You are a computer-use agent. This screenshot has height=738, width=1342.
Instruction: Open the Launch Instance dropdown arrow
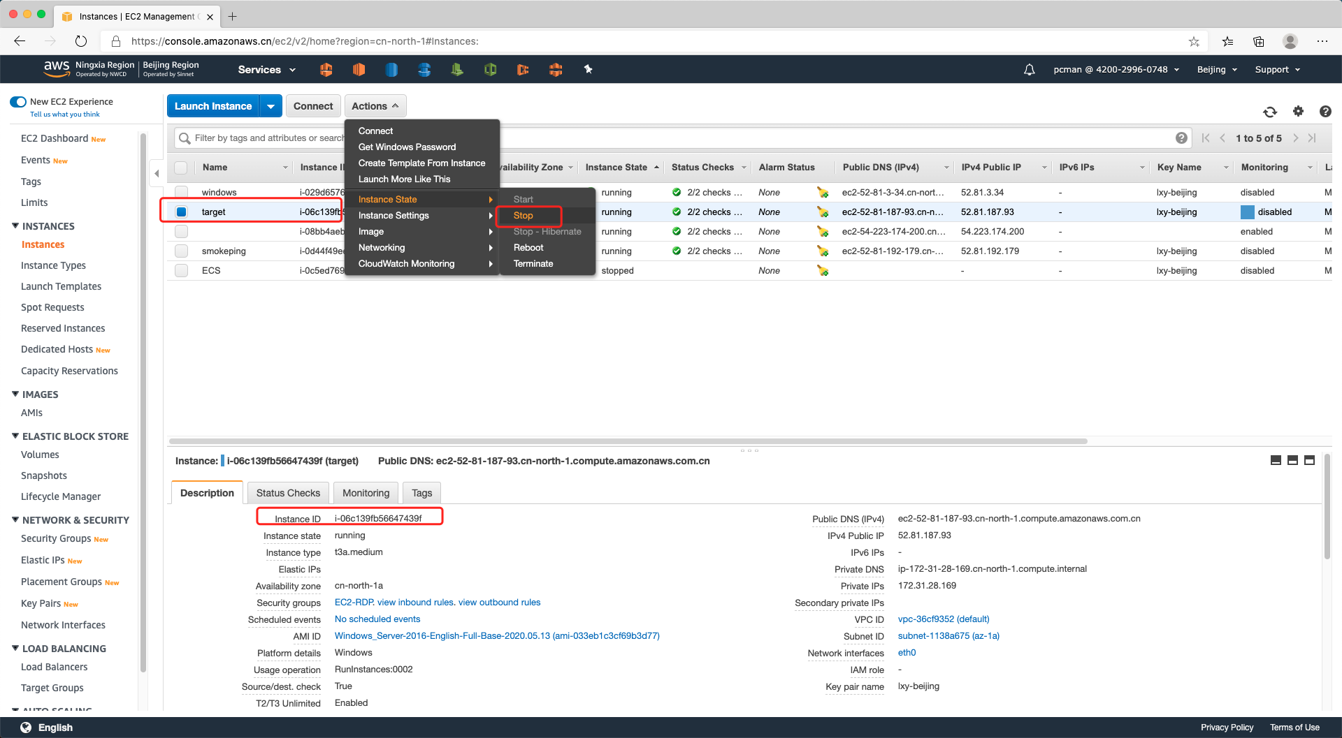pyautogui.click(x=270, y=106)
